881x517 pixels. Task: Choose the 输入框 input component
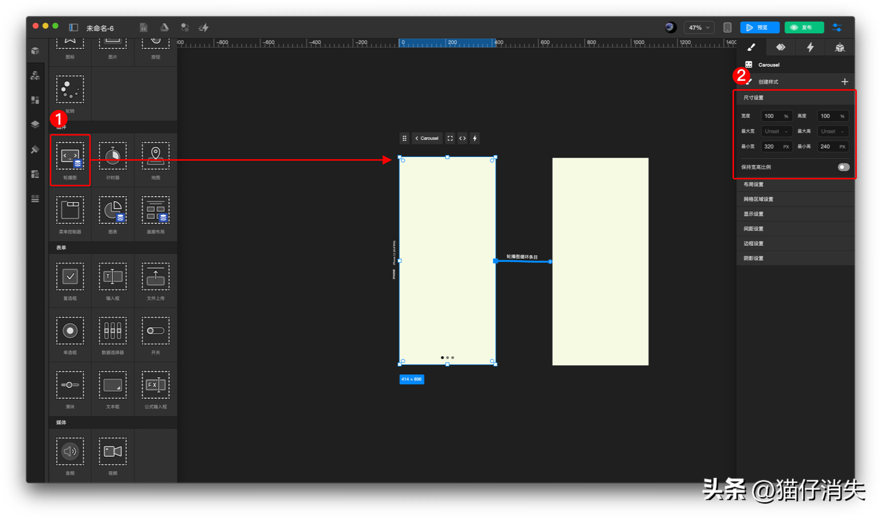click(x=112, y=280)
